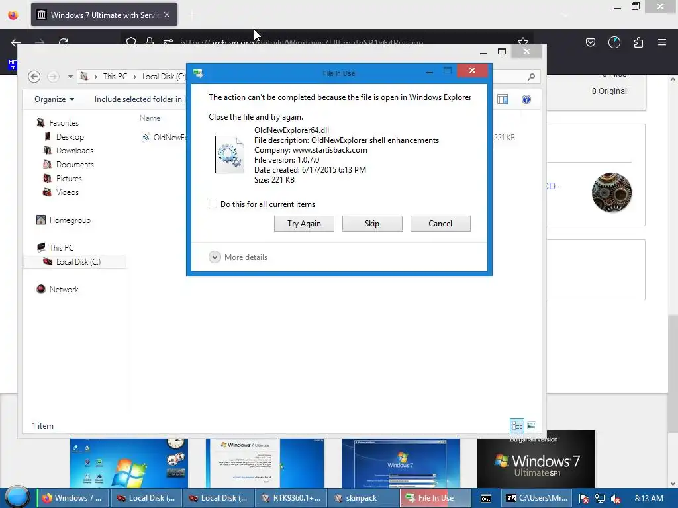Click the DLL file icon in dialog
Screen dimensions: 678x508
[230, 154]
